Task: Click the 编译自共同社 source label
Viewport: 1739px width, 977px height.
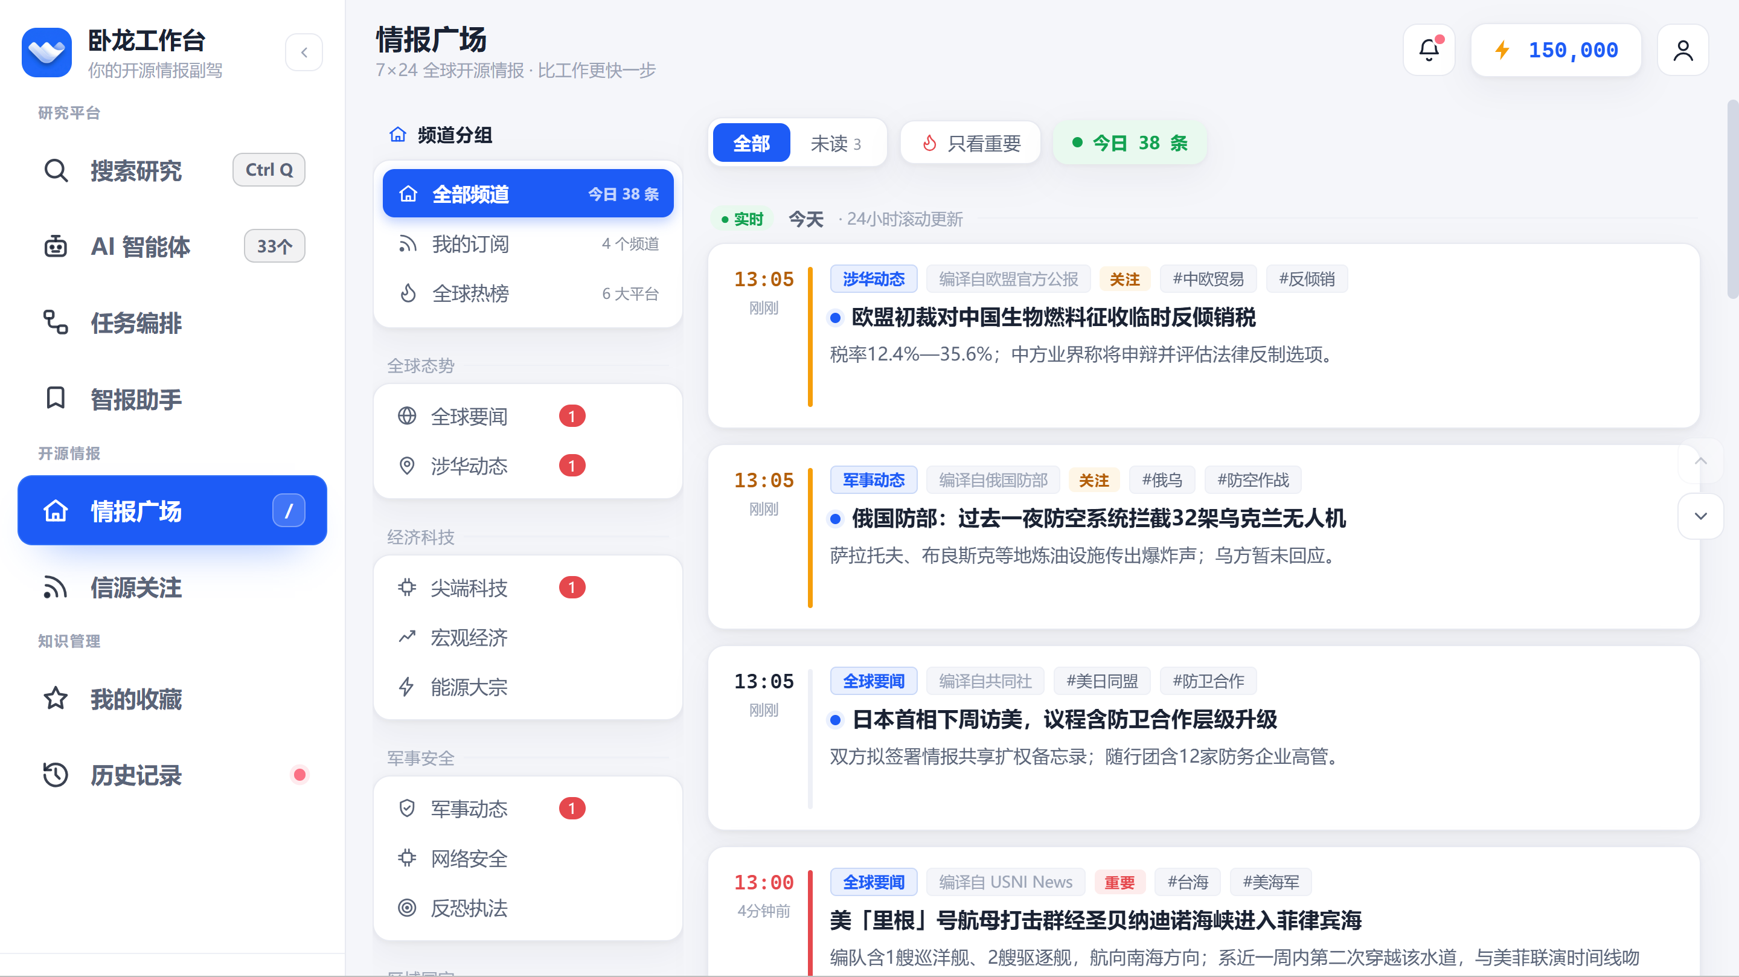Action: pos(985,681)
